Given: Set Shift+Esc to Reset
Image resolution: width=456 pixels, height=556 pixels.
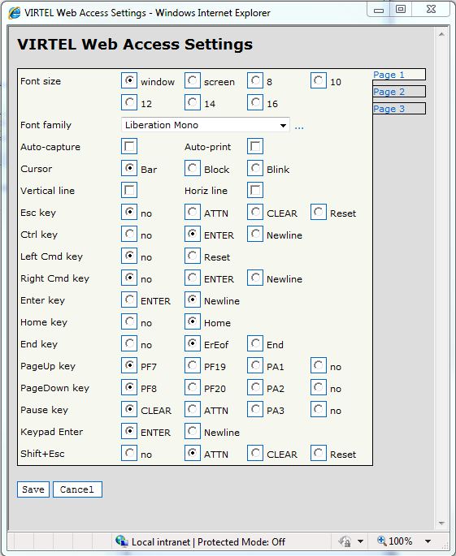Looking at the screenshot, I should coord(318,453).
